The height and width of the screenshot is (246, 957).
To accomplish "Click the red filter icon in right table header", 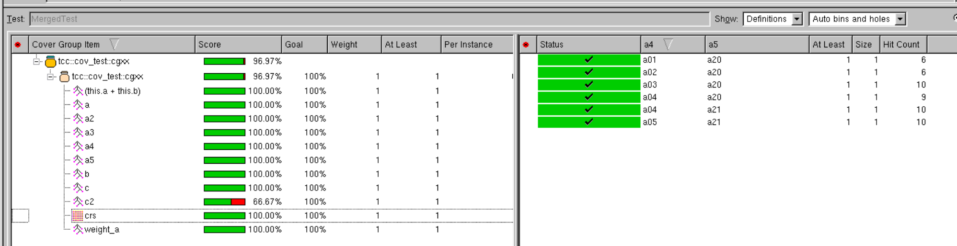I will (x=526, y=45).
